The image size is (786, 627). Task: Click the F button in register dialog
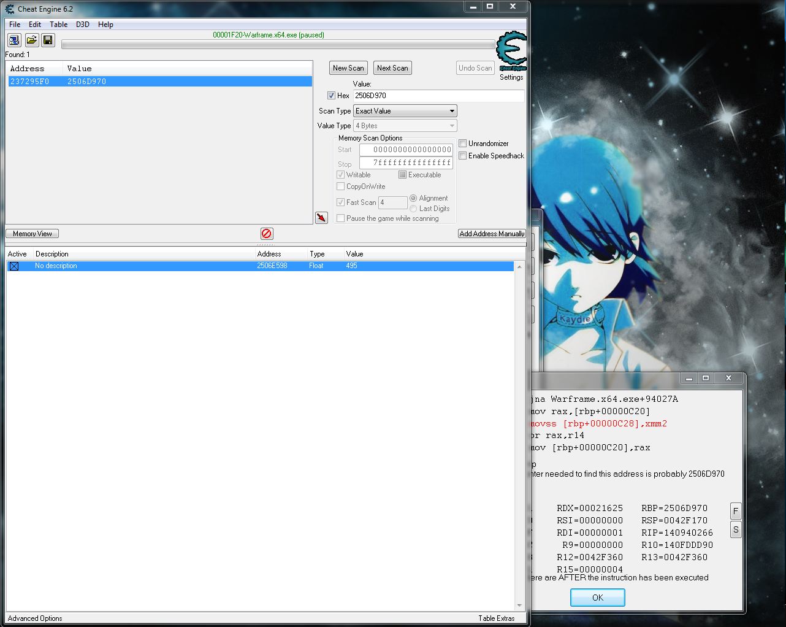[x=736, y=511]
